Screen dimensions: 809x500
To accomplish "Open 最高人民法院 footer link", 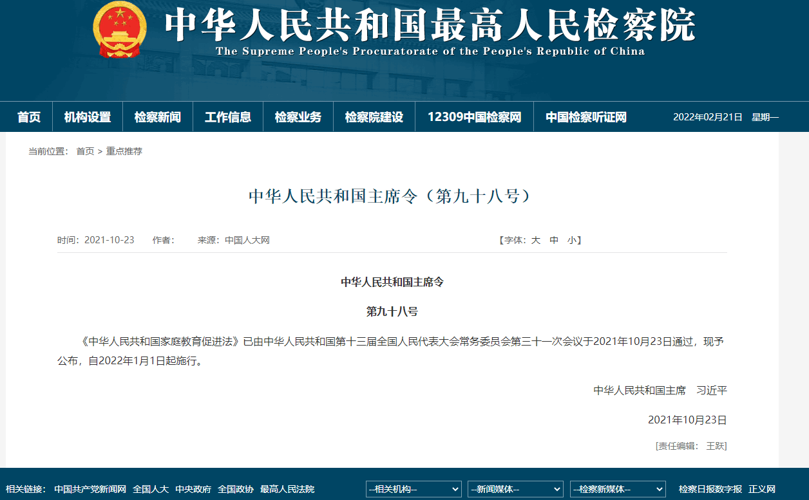I will 287,489.
